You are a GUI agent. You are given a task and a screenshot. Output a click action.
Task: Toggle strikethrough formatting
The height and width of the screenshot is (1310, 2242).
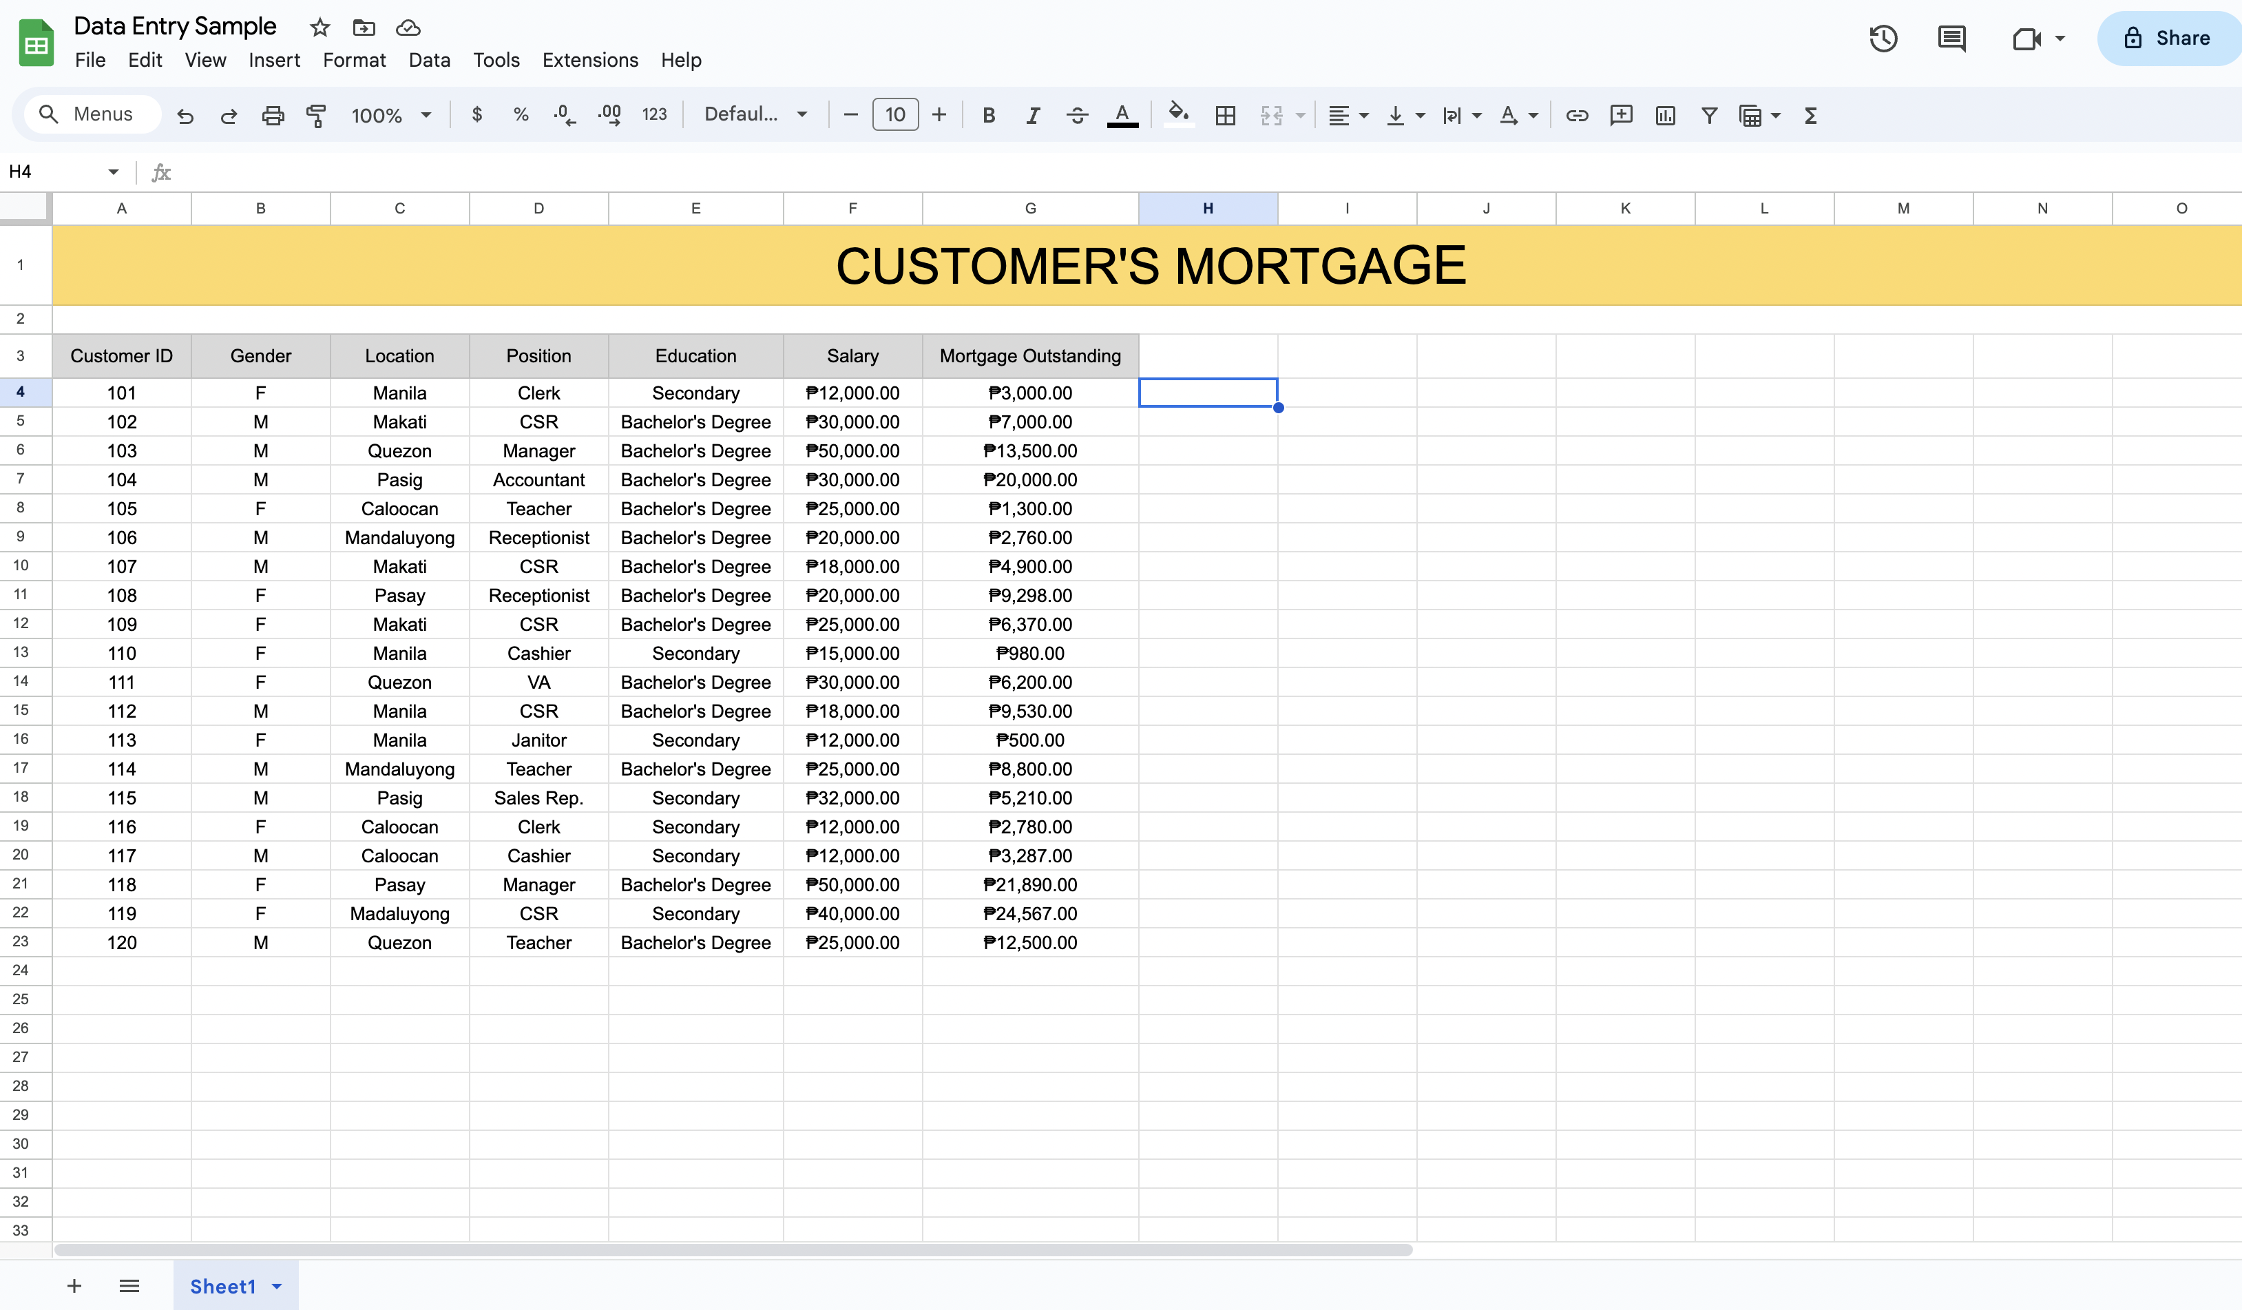pyautogui.click(x=1076, y=115)
